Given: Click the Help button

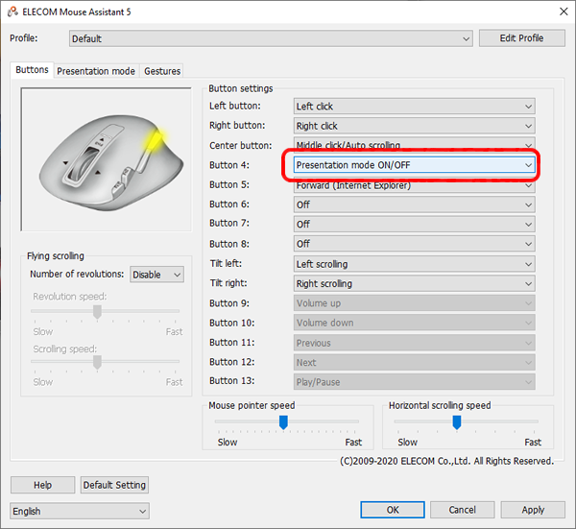Looking at the screenshot, I should click(42, 485).
